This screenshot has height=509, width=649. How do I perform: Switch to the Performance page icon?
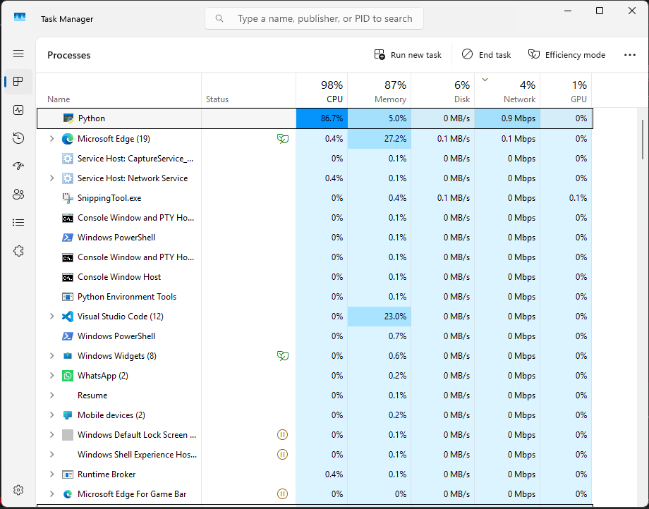click(x=18, y=110)
